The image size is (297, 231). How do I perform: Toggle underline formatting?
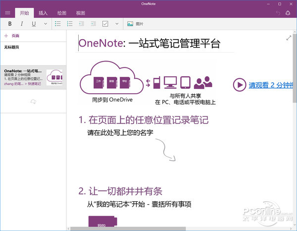point(34,24)
